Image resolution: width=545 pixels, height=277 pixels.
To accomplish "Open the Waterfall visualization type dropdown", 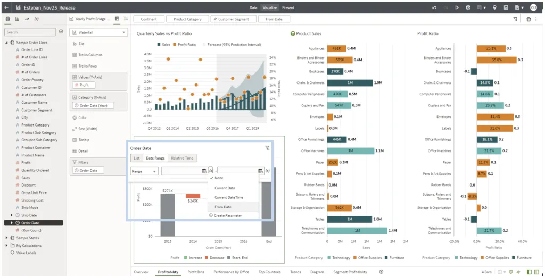I will click(100, 32).
